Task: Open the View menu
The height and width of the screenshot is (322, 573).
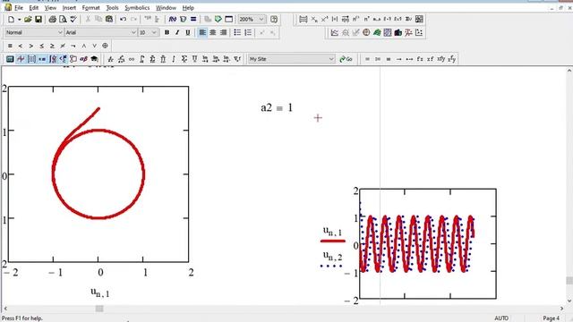Action: (x=50, y=8)
